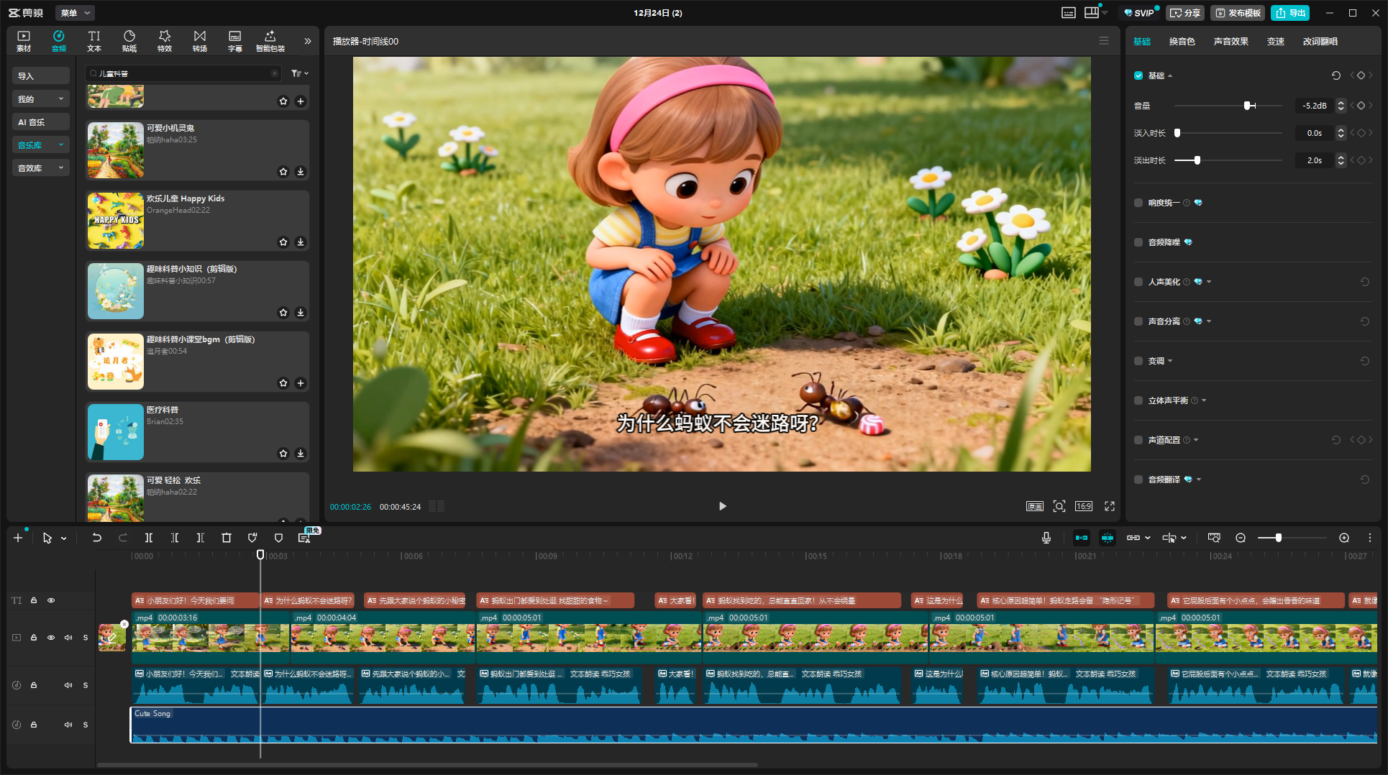The height and width of the screenshot is (775, 1388).
Task: Click the 音量 volume slider handle
Action: [1248, 106]
